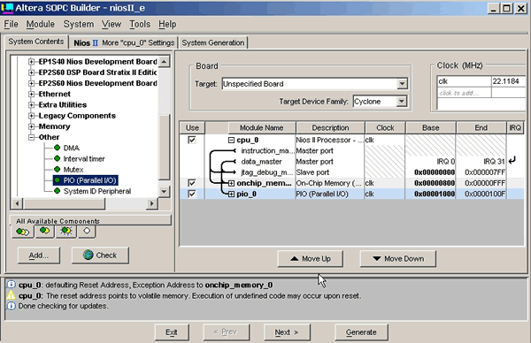Switch to System Contents tab
Viewport: 531px width, 343px height.
tap(36, 42)
